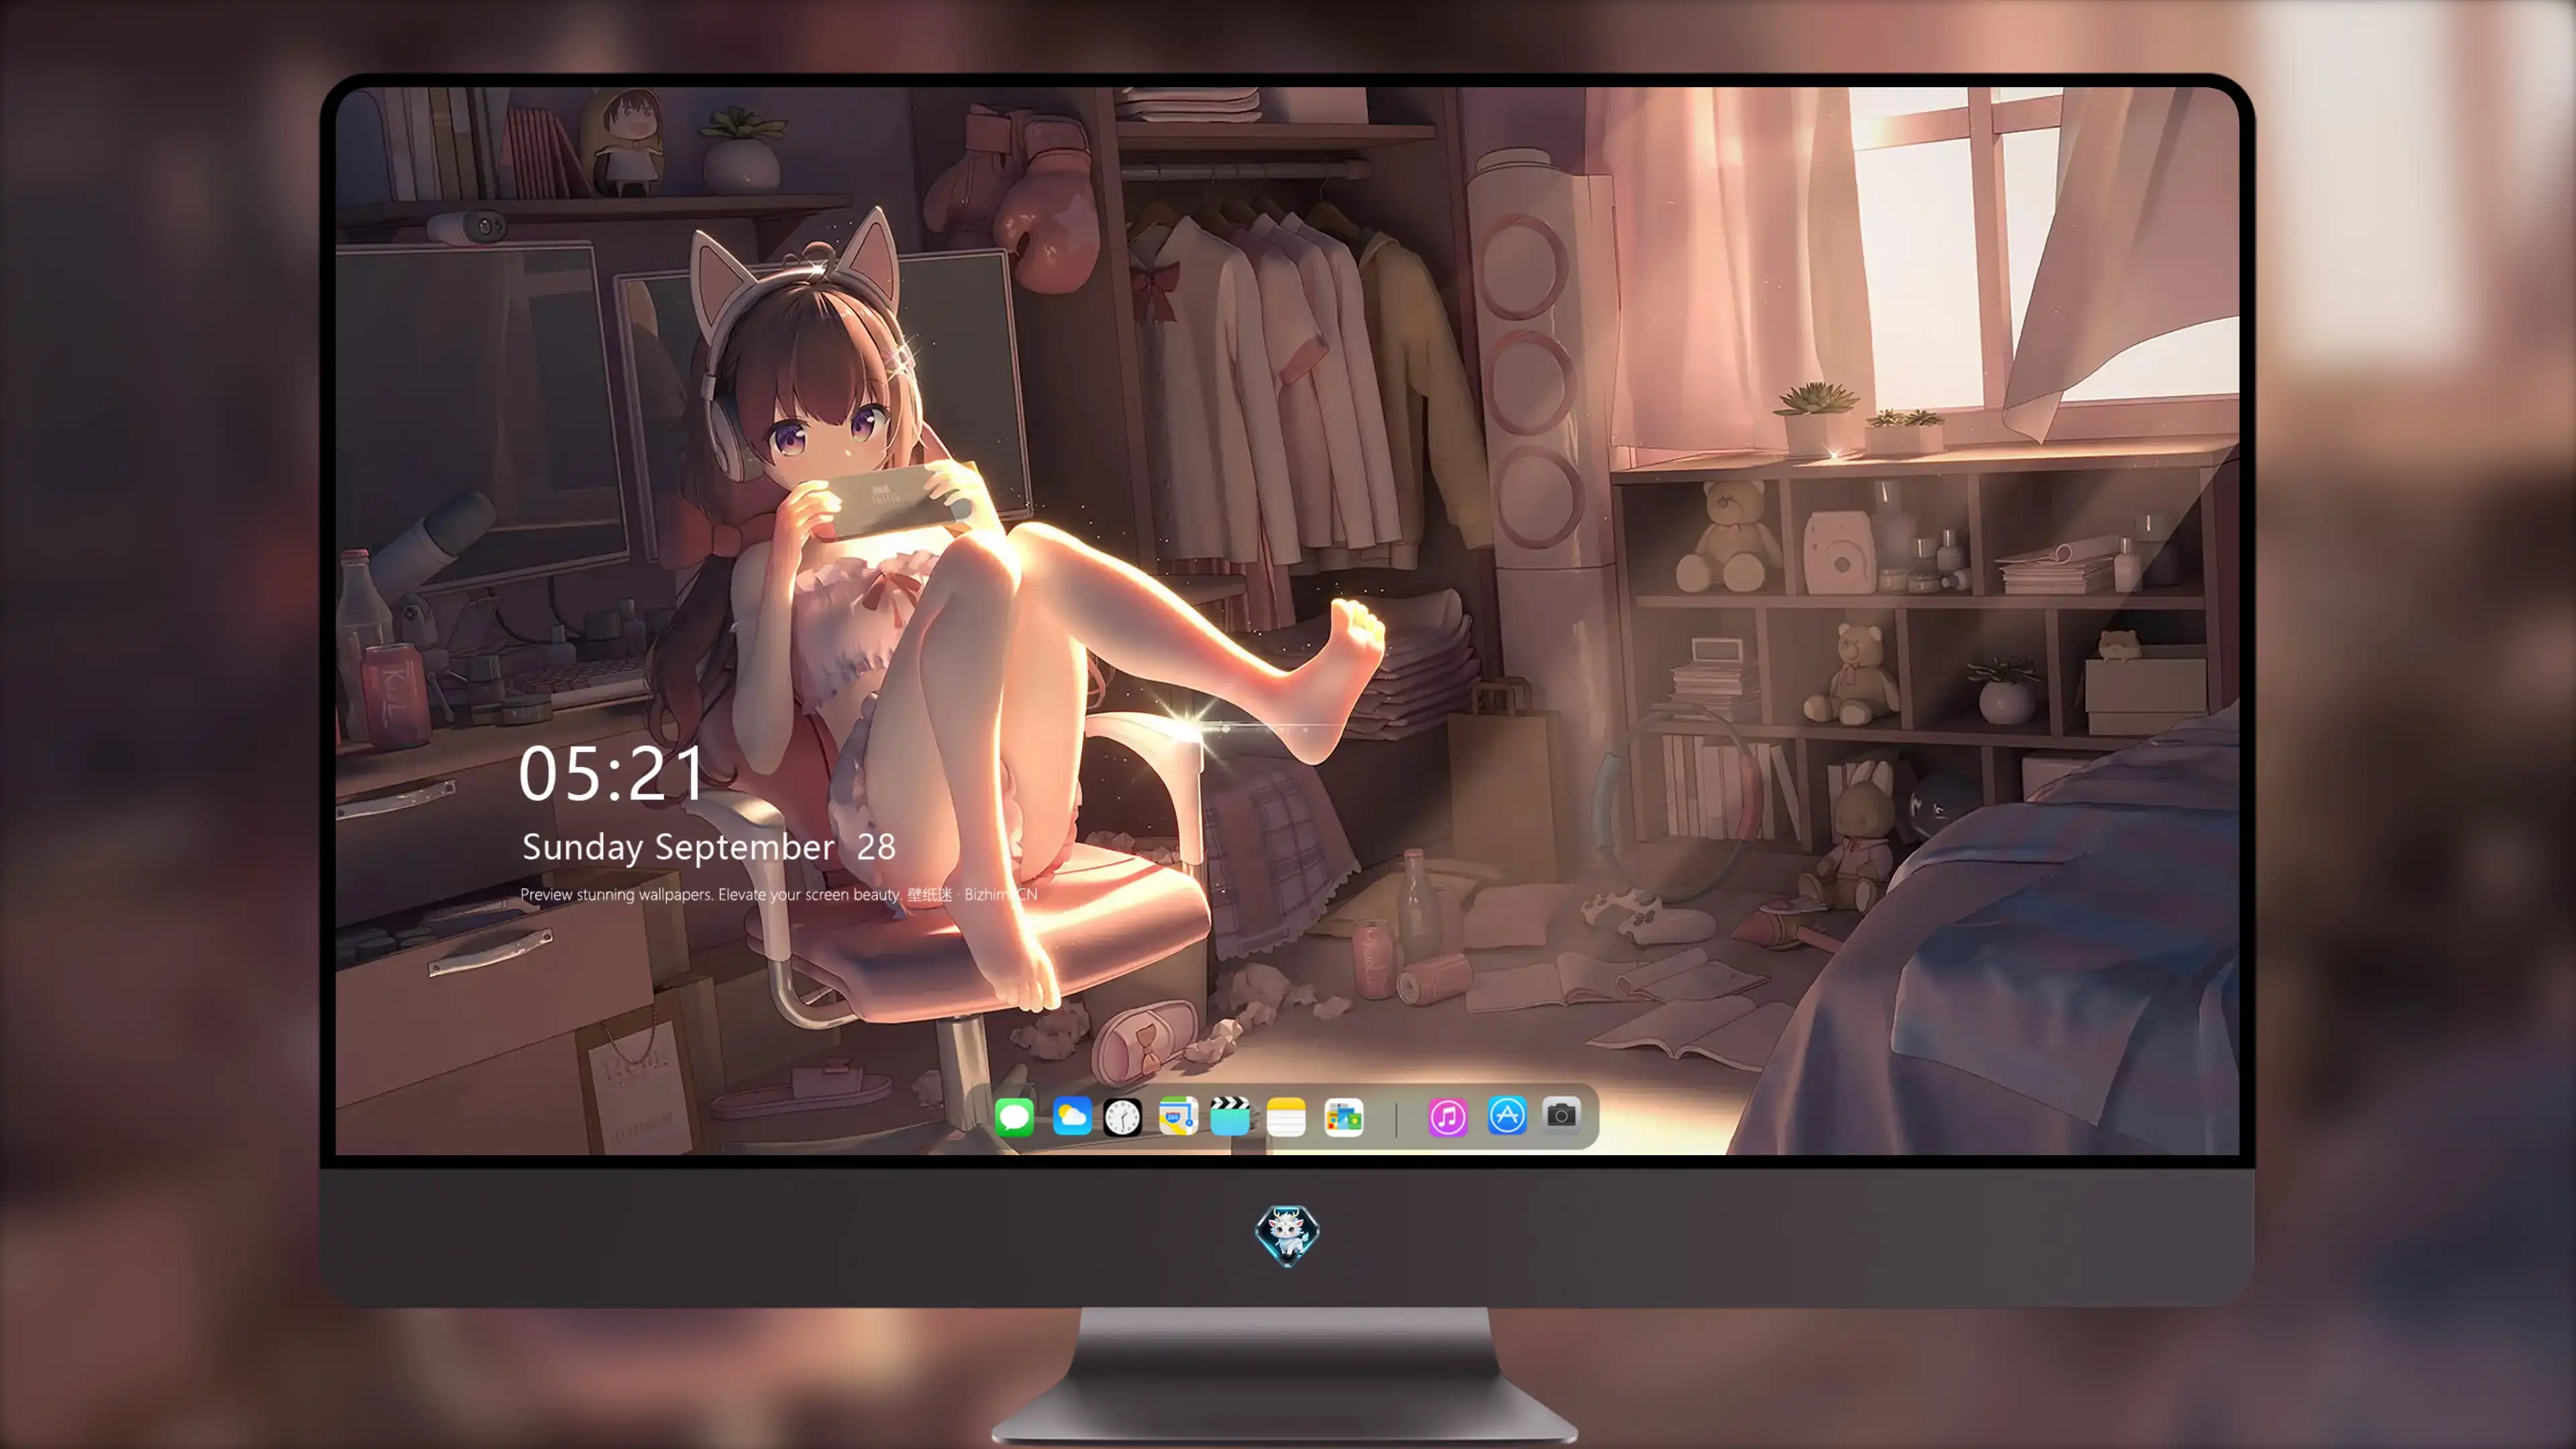Open the Notes app in the dock
Screen dimensions: 2576x1449
[x=1286, y=1116]
